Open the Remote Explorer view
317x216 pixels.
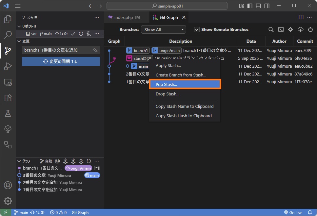(x=8, y=82)
